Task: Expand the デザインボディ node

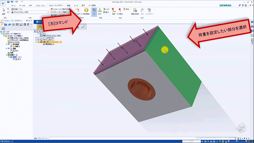Action: pos(36,40)
